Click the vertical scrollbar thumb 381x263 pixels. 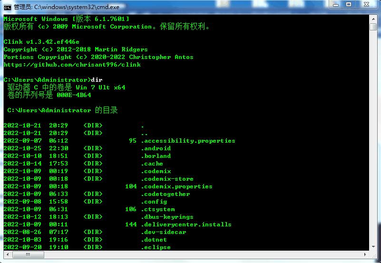(x=373, y=27)
